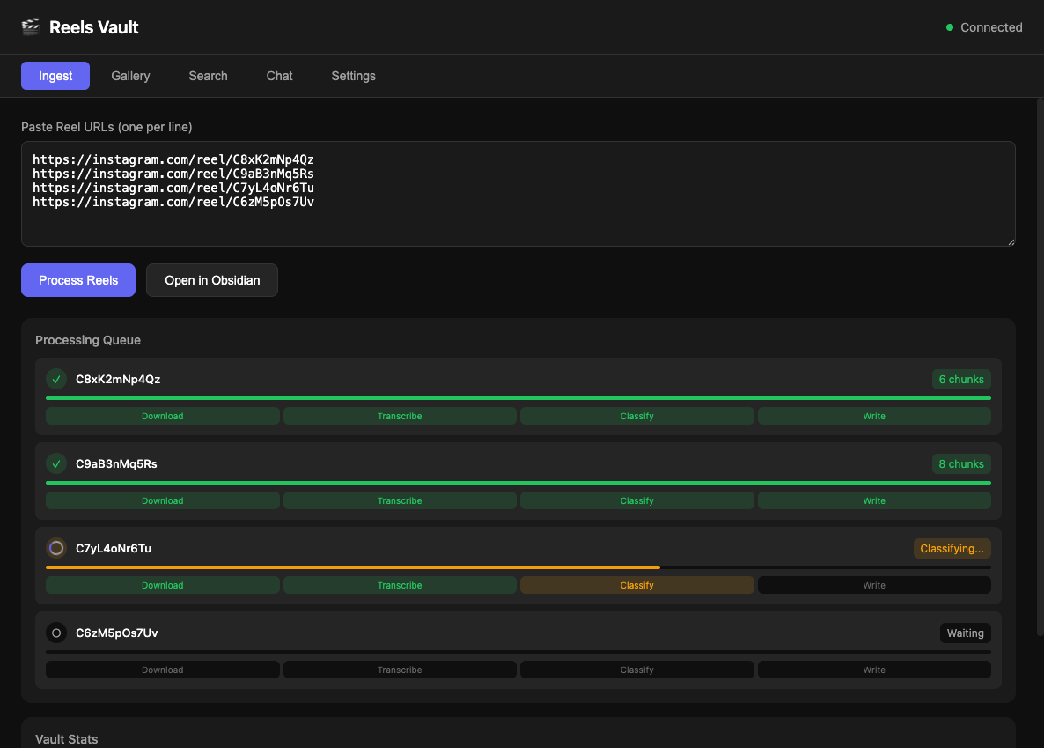This screenshot has width=1044, height=748.
Task: Select the orange Classify stage pill for C7yL4oNr6Tu
Action: [x=636, y=584]
